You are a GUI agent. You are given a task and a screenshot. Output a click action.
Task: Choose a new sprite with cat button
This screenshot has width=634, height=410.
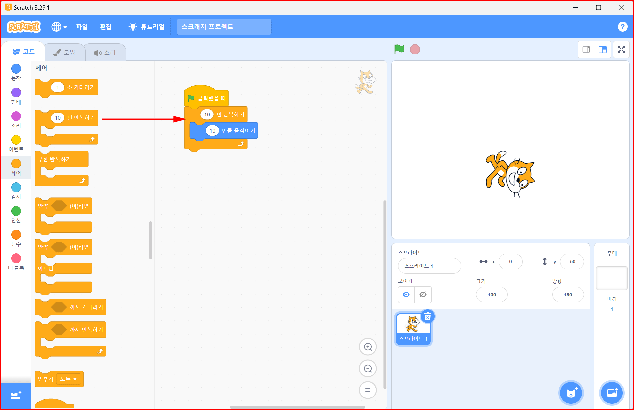pyautogui.click(x=571, y=393)
